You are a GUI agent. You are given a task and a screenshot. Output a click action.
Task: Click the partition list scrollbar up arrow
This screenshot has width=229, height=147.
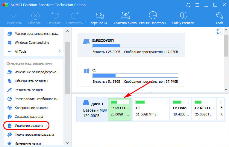pos(226,30)
